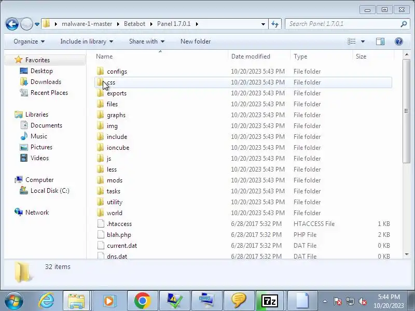Open 7-Zip from the taskbar
Viewport: 415px width, 311px height.
pyautogui.click(x=269, y=301)
